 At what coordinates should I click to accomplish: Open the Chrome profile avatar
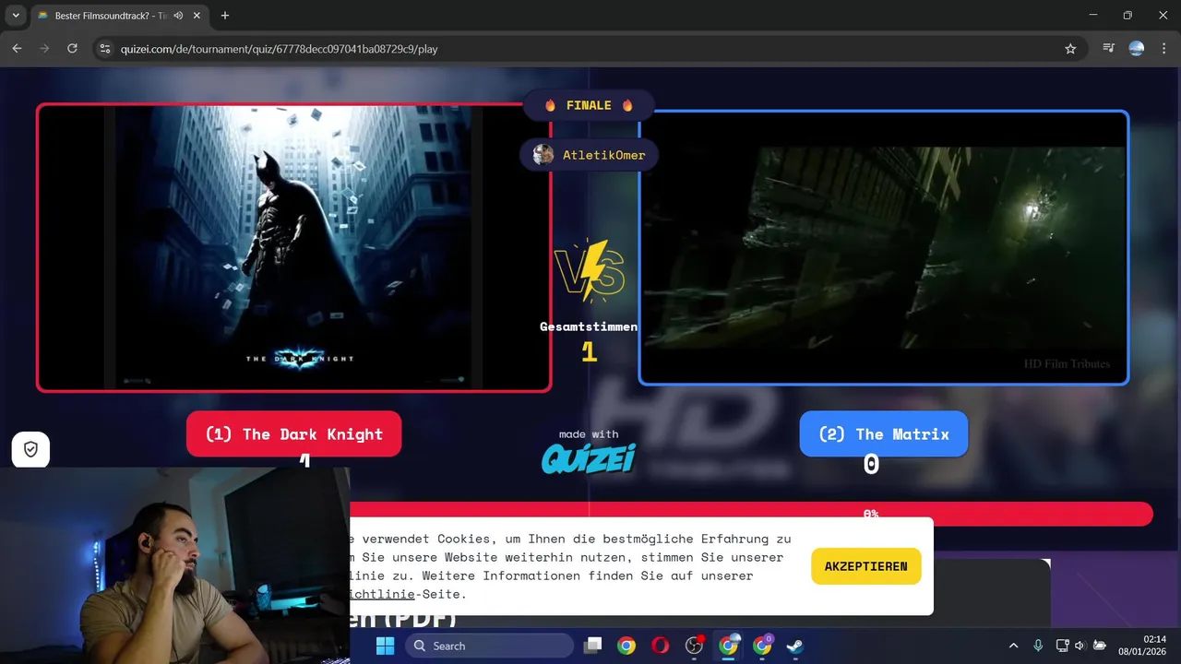1137,49
